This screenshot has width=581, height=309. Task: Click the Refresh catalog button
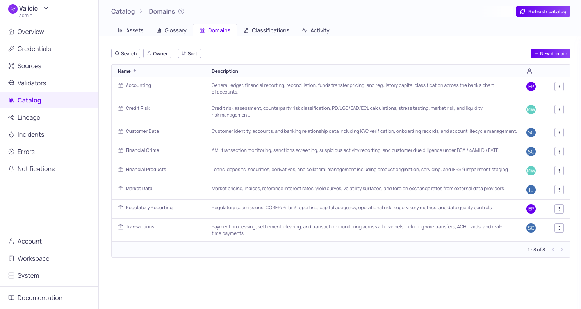coord(543,11)
